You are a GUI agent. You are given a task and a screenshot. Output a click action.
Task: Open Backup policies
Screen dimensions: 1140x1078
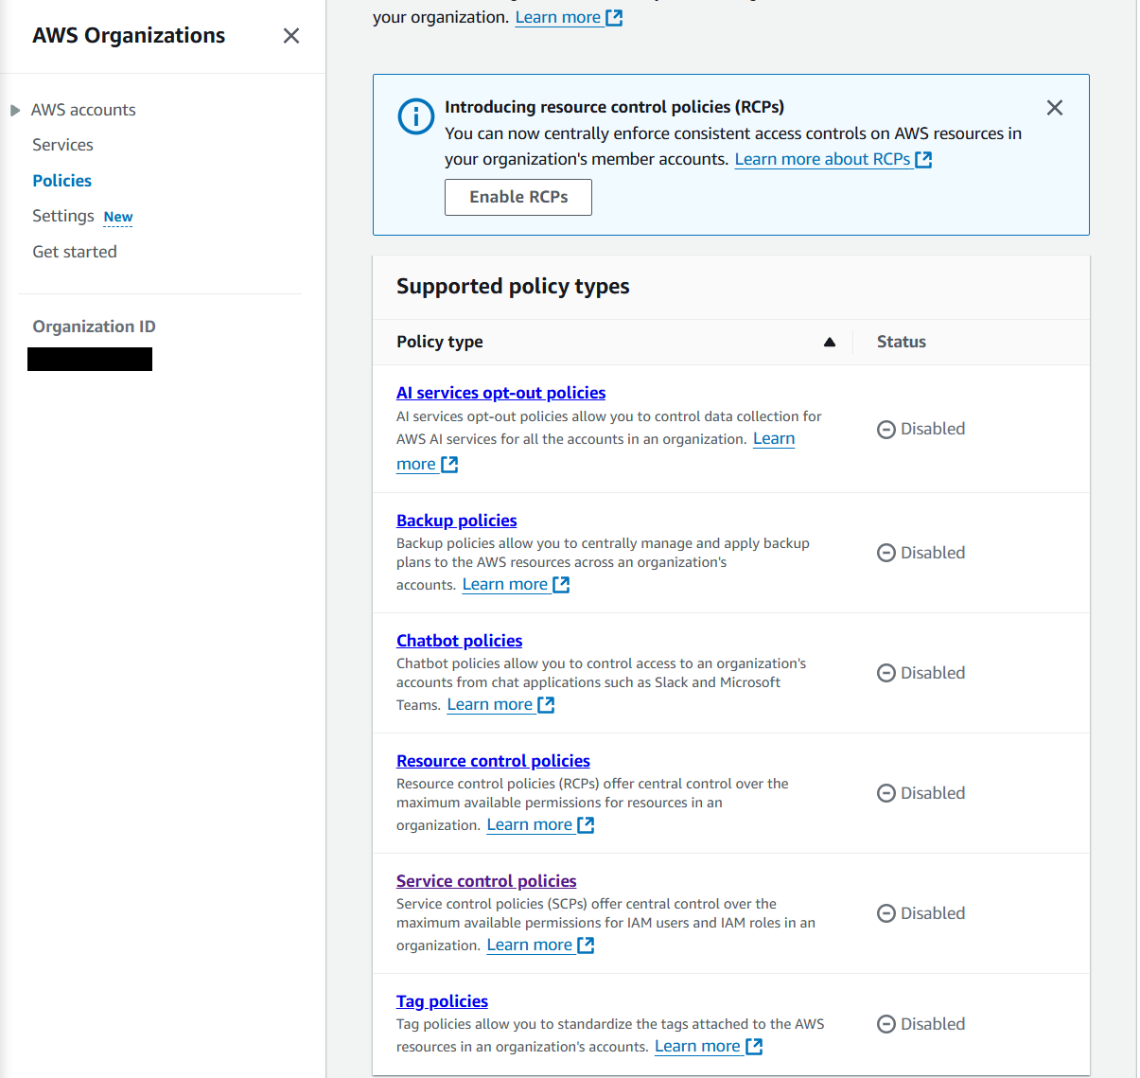click(x=456, y=521)
